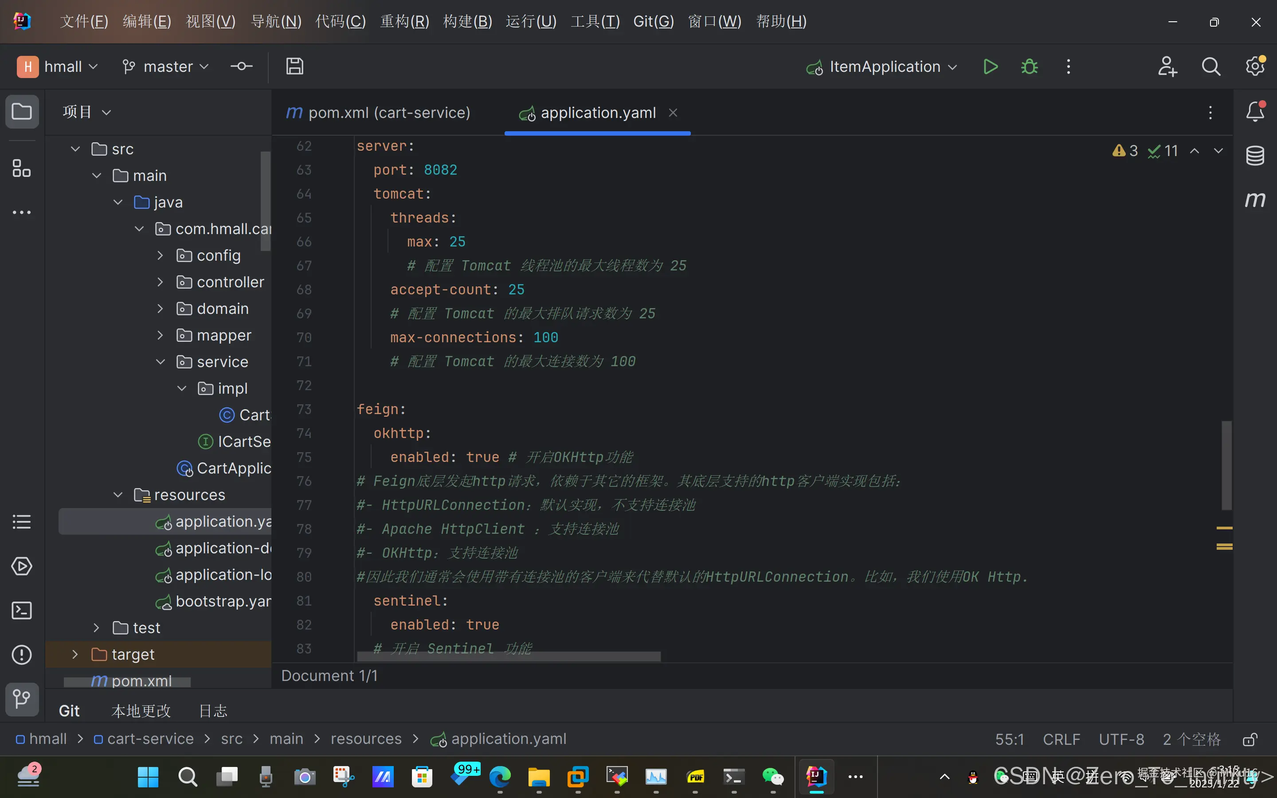Open the Terminal tool window
Screen dimensions: 1277x798
point(22,610)
